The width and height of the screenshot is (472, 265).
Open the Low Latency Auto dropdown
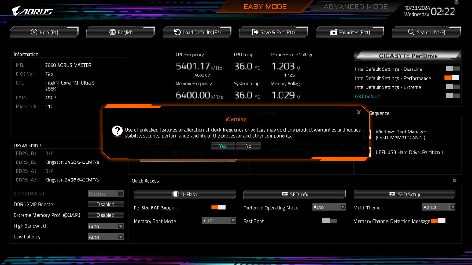click(106, 237)
